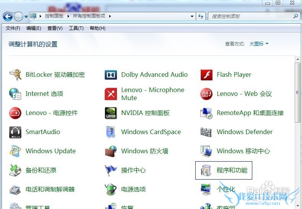Open the Internet 选项 text link
Viewport: 302px width, 209px height.
[x=44, y=94]
